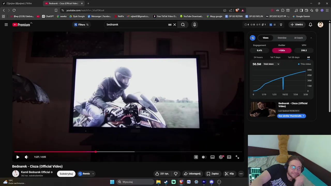Open more actions three-dot menu
Image resolution: width=331 pixels, height=186 pixels.
tap(241, 174)
